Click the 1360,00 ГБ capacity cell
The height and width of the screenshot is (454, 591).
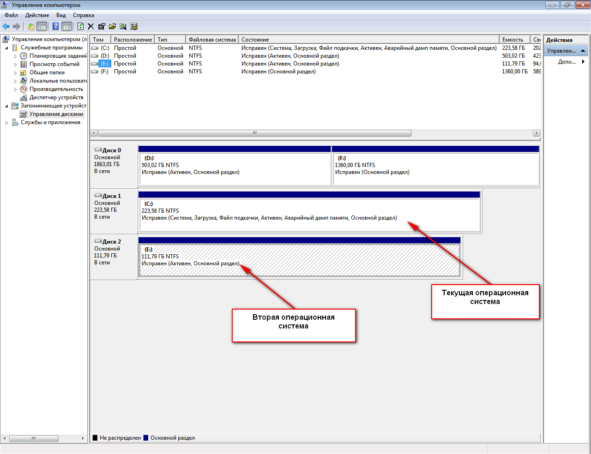(514, 72)
